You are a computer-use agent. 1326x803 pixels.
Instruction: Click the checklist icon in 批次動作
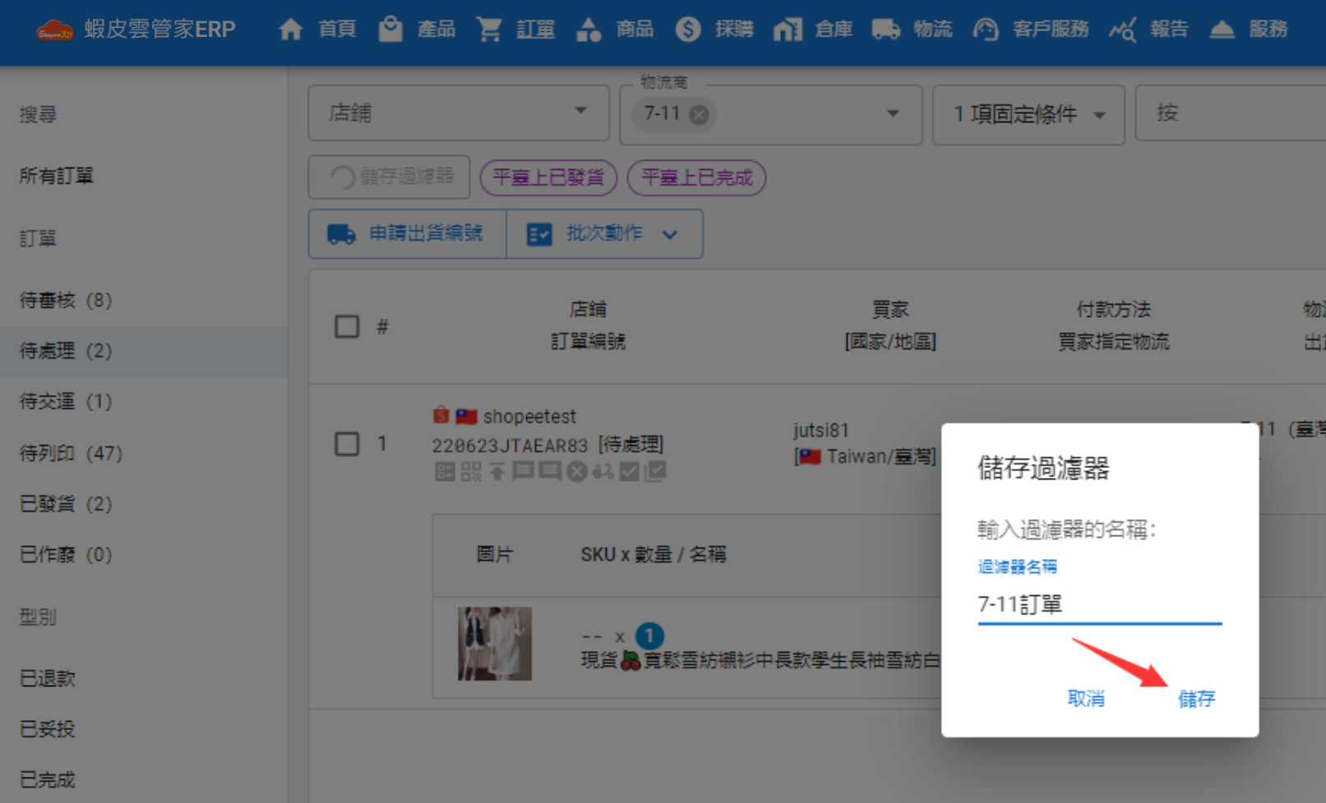point(539,234)
